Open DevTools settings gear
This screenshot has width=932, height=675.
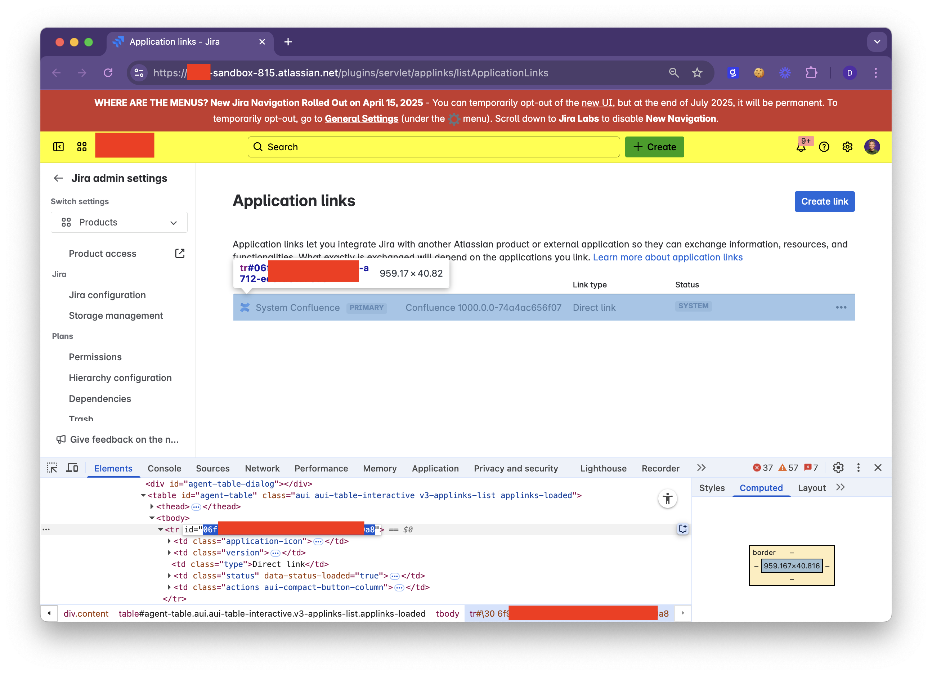838,468
